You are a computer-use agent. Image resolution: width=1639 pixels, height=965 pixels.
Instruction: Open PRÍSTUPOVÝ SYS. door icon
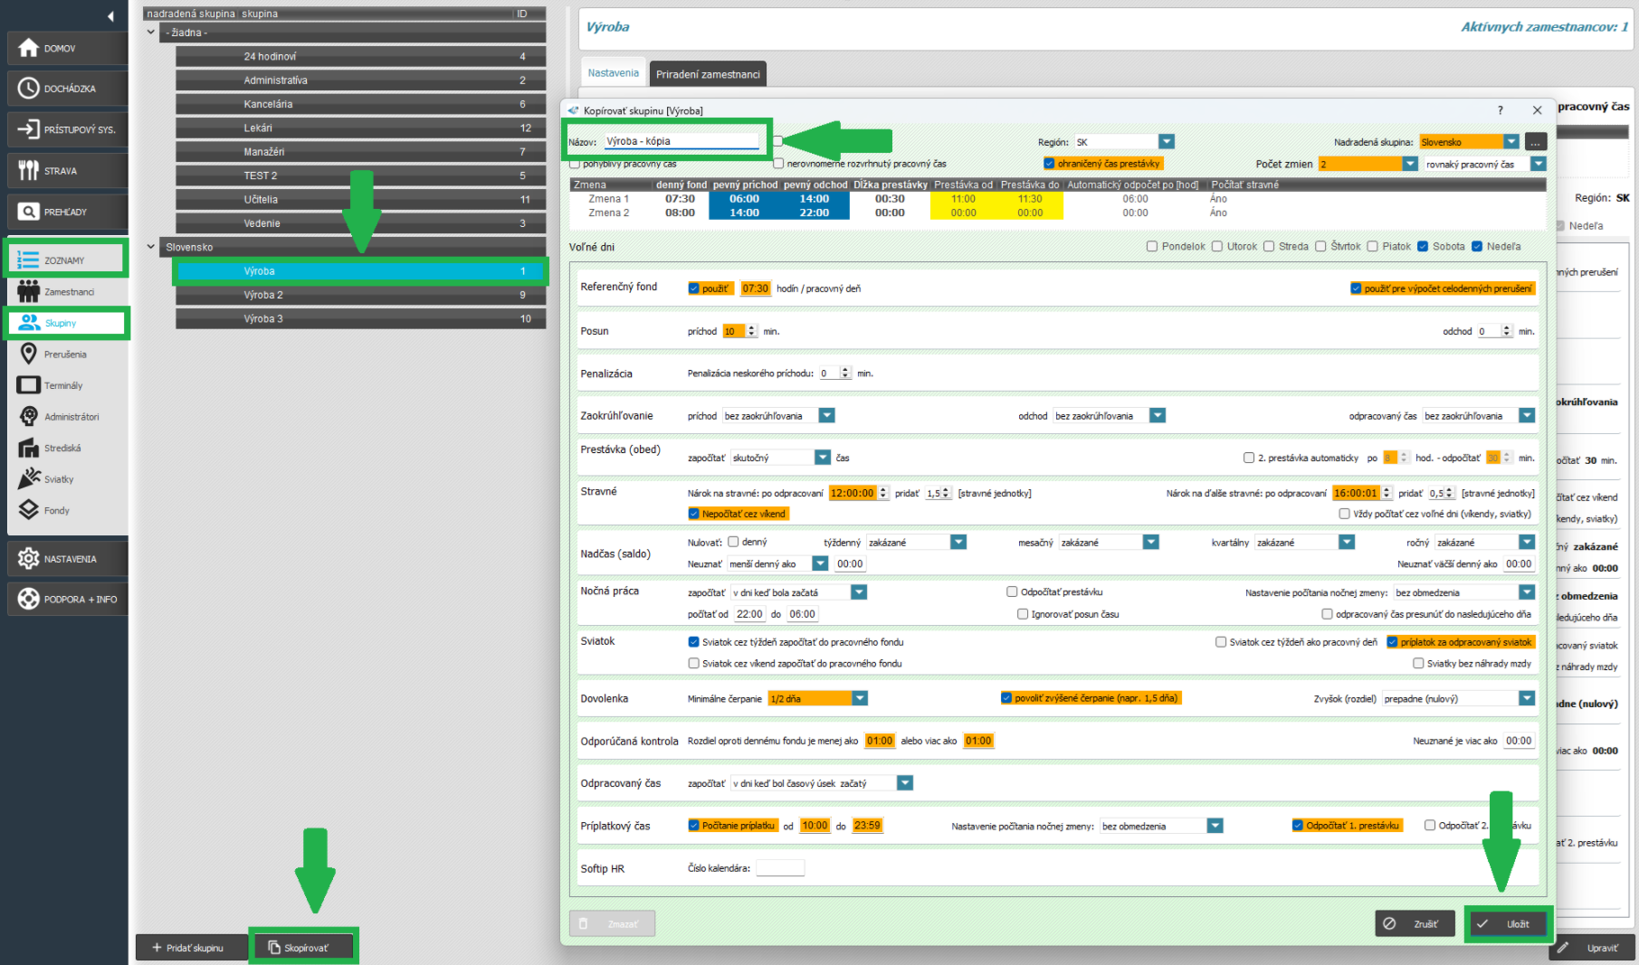tap(29, 129)
